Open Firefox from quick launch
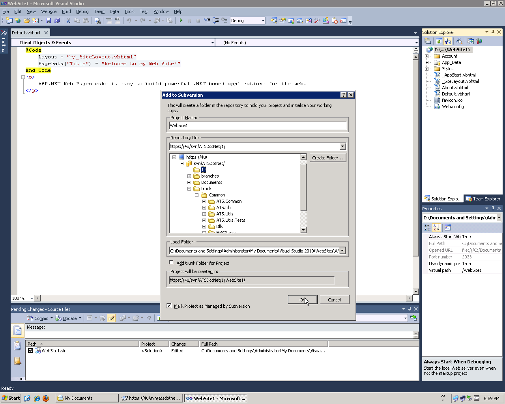Screen dimensions: 505x404 [x=46, y=398]
